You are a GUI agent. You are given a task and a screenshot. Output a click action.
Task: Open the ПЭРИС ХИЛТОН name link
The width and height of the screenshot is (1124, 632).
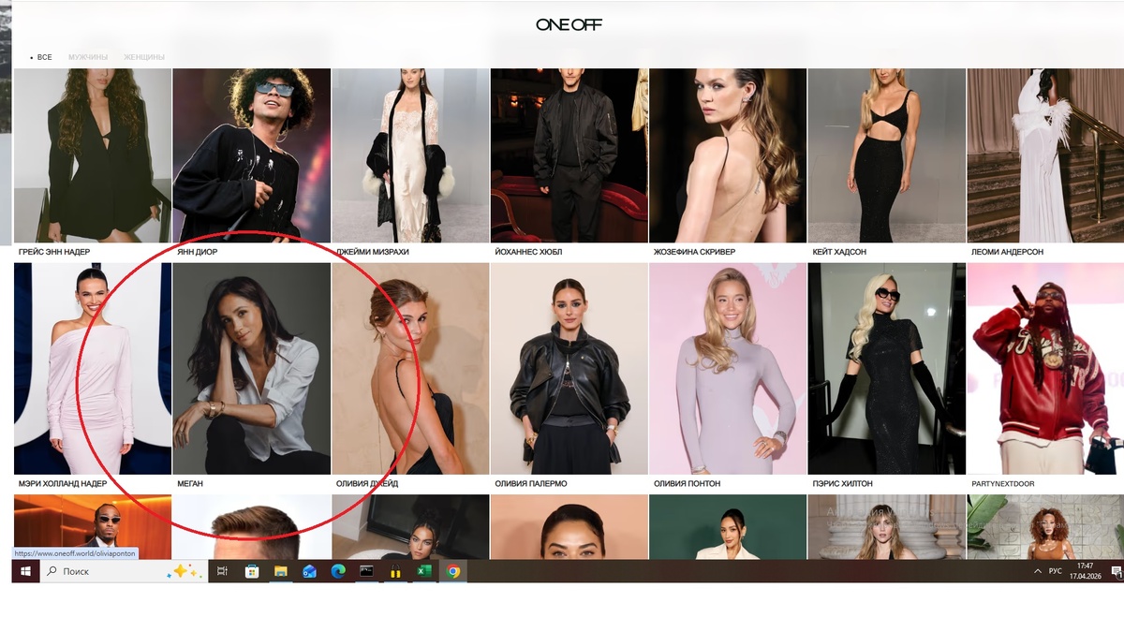click(843, 484)
